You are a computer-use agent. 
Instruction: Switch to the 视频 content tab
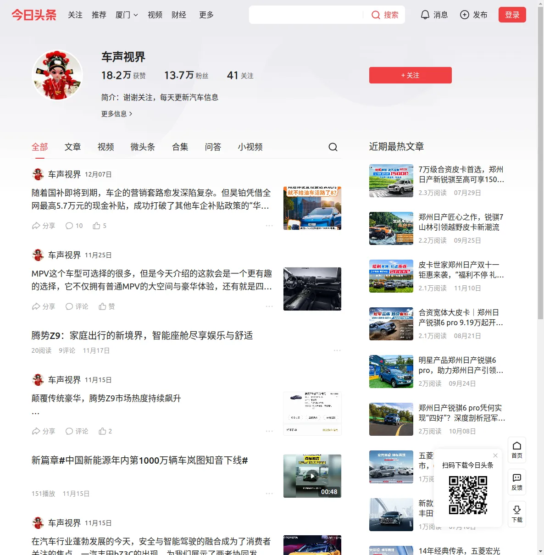pyautogui.click(x=106, y=147)
